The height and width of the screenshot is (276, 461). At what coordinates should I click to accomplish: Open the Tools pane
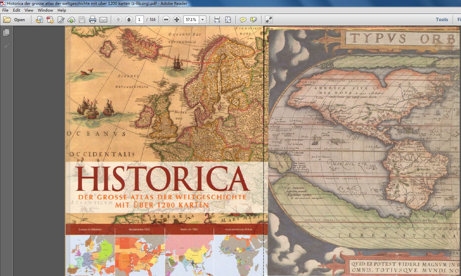click(442, 20)
